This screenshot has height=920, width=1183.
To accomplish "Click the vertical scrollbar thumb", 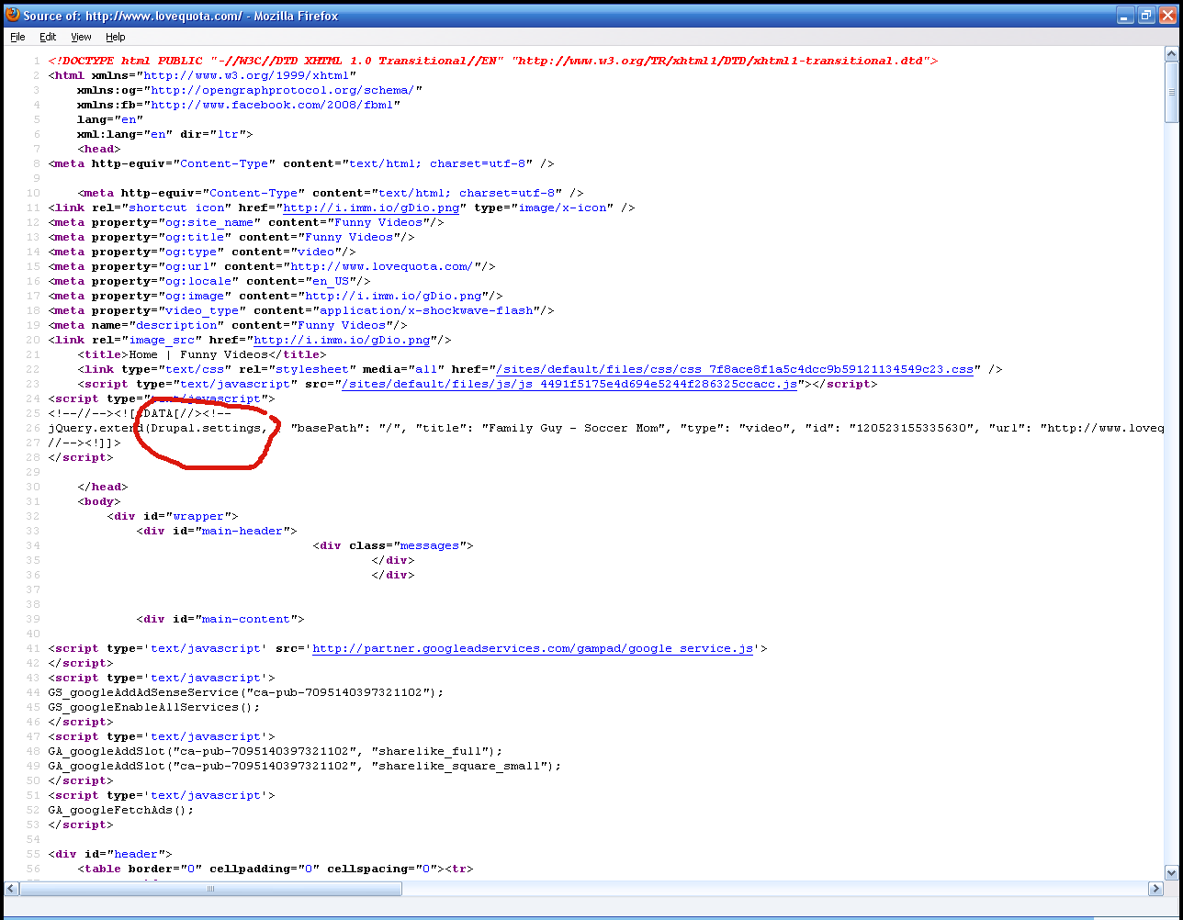I will point(1171,94).
